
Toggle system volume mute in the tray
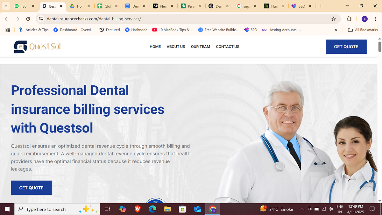point(331,209)
